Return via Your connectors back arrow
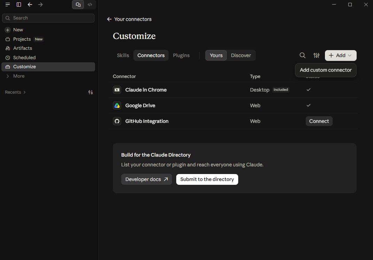 coord(109,19)
